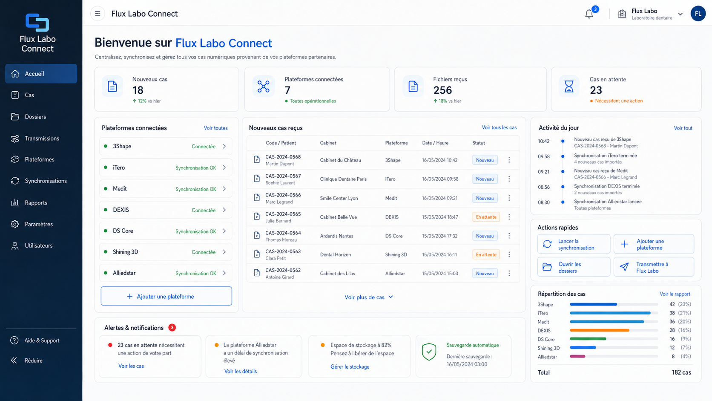Expand the 3Shape platform chevron
The width and height of the screenshot is (712, 401).
coord(224,146)
